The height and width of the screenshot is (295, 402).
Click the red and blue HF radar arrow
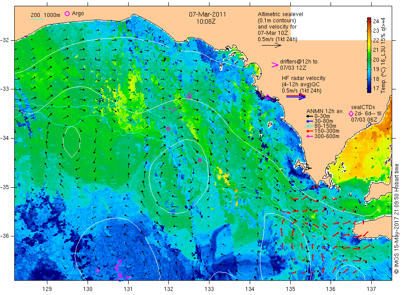(x=296, y=97)
